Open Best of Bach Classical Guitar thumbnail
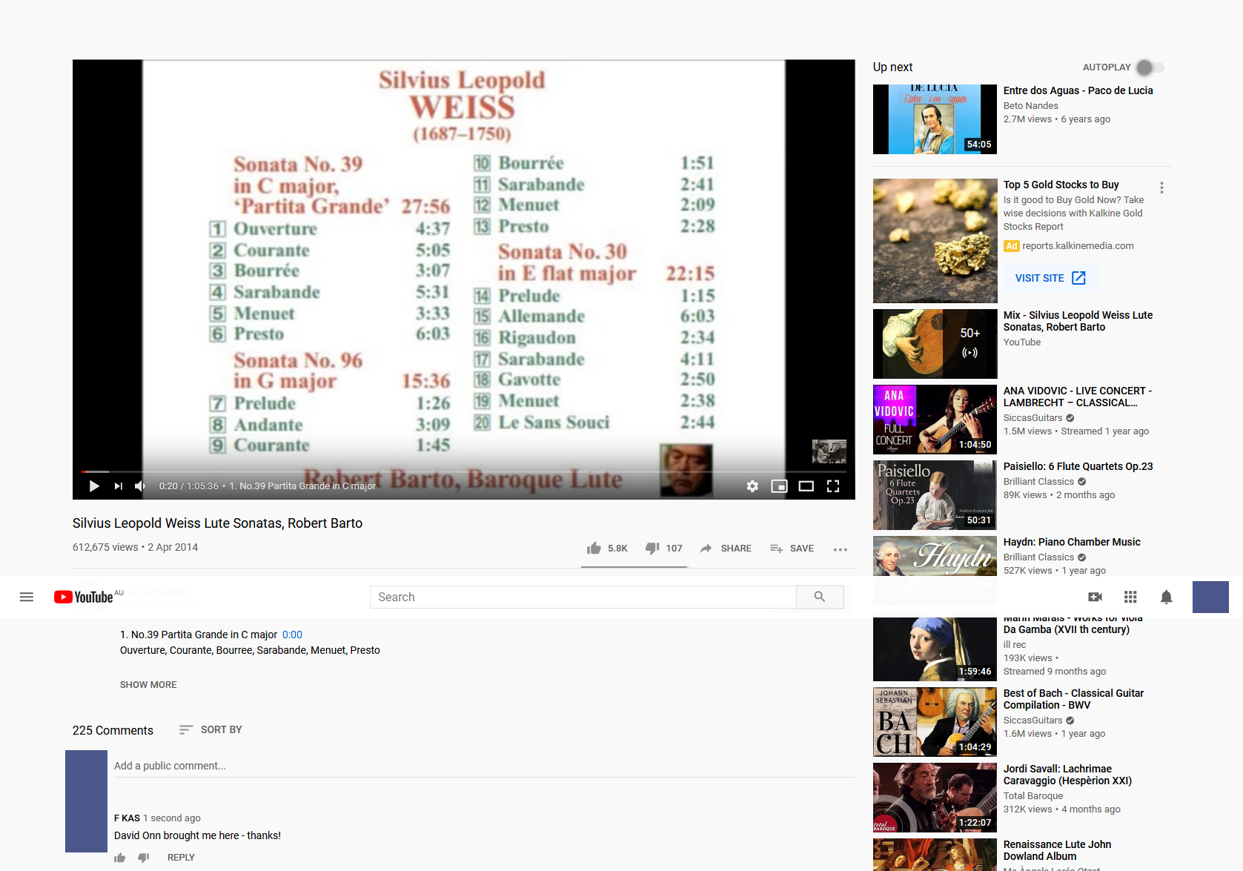Screen dimensions: 1243x871 tap(935, 722)
